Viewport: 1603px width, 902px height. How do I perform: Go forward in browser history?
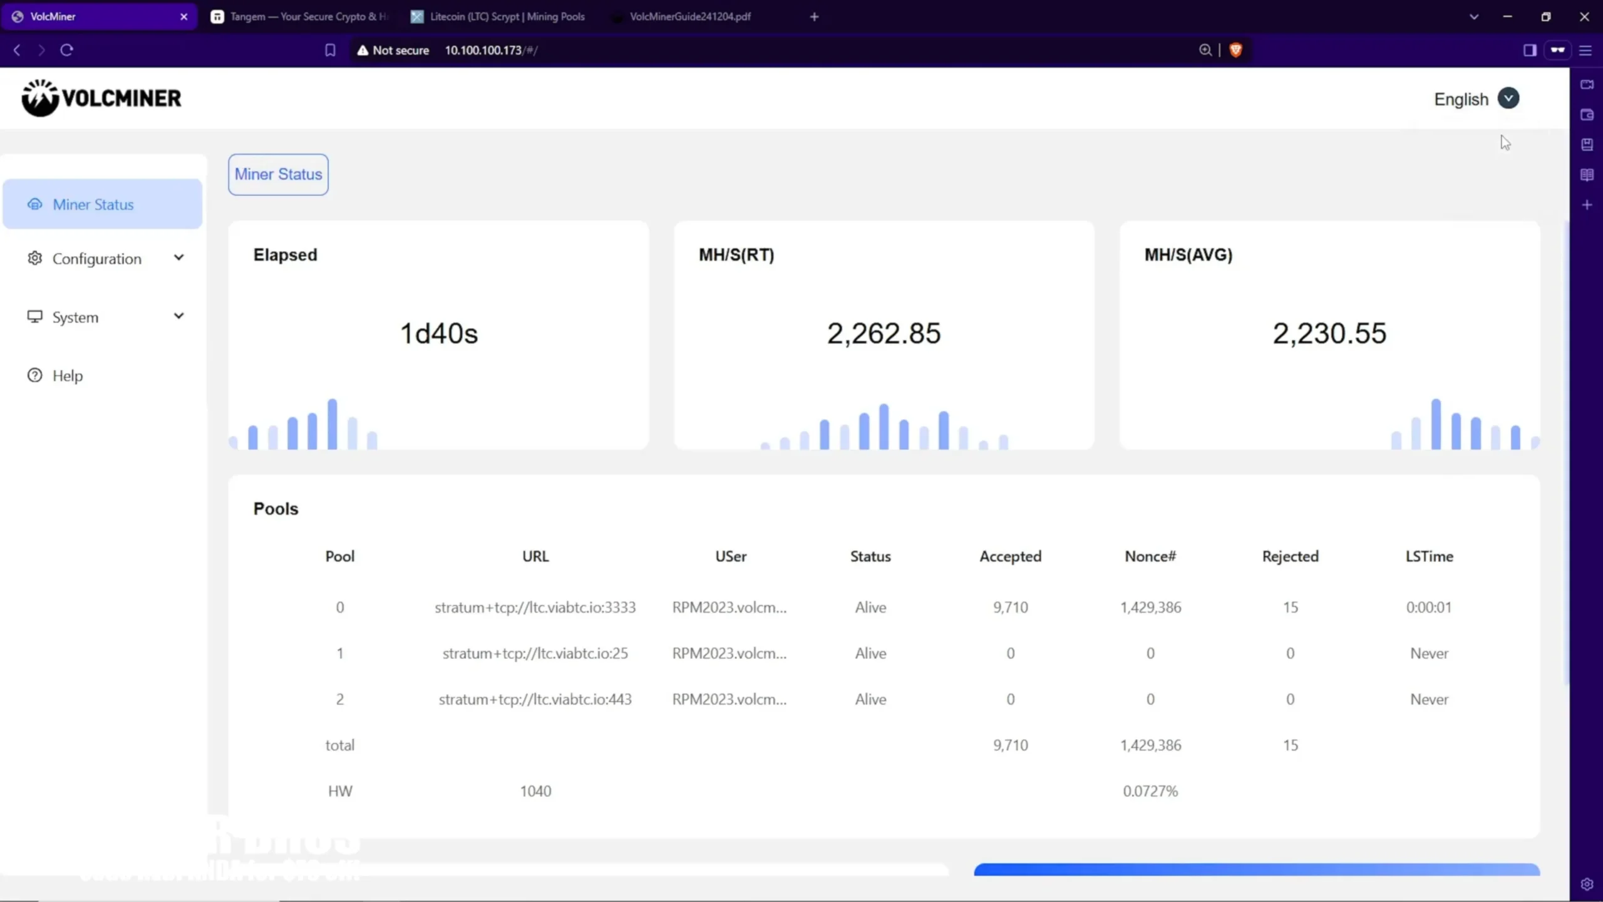41,50
